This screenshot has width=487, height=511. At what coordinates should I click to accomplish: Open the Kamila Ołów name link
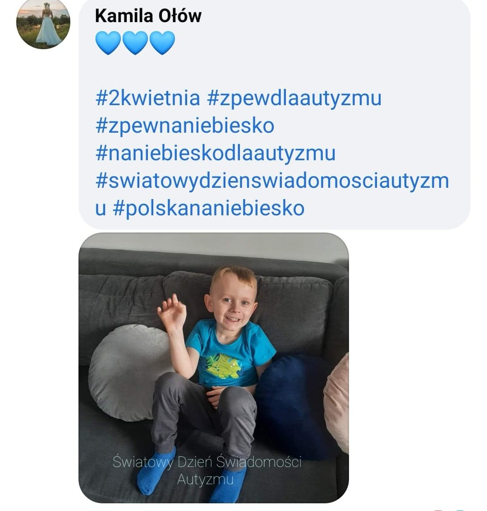pos(148,16)
